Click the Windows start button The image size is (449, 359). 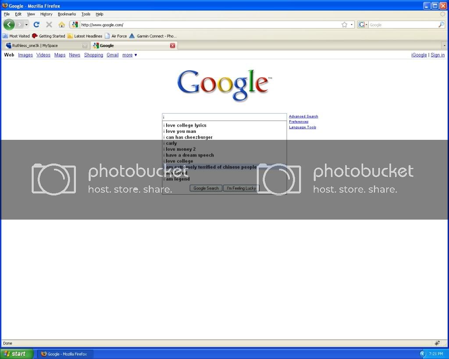pos(17,354)
